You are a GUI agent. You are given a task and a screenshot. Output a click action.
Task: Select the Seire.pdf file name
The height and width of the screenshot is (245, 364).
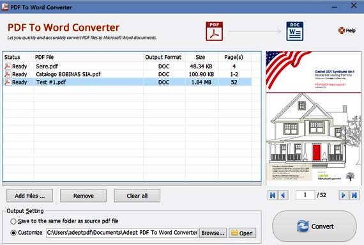click(47, 67)
